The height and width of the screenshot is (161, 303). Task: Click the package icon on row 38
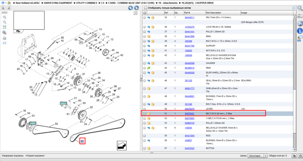pos(149,36)
